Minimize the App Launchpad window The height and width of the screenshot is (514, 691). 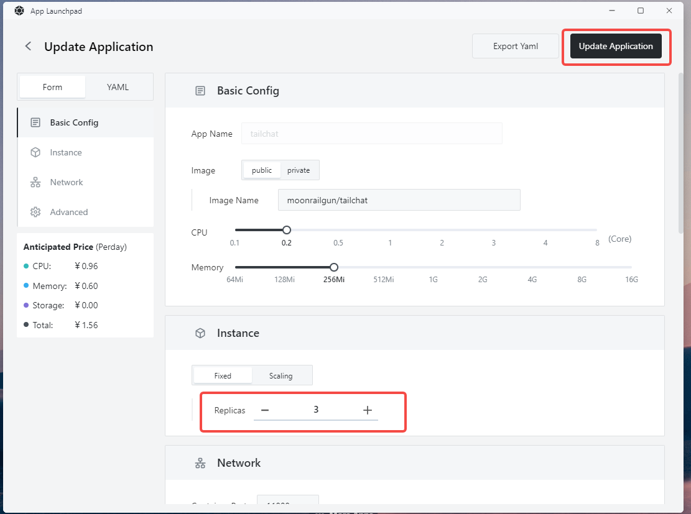coord(611,11)
